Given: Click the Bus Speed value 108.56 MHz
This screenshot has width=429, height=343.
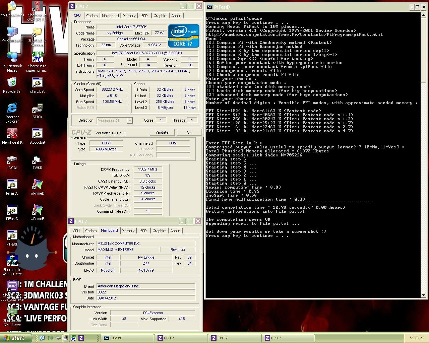Looking at the screenshot, I should (112, 101).
